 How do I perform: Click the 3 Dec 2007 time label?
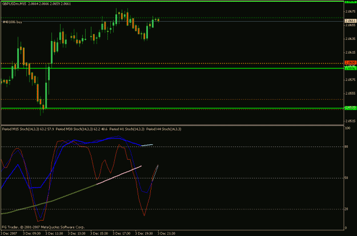pos(9,233)
